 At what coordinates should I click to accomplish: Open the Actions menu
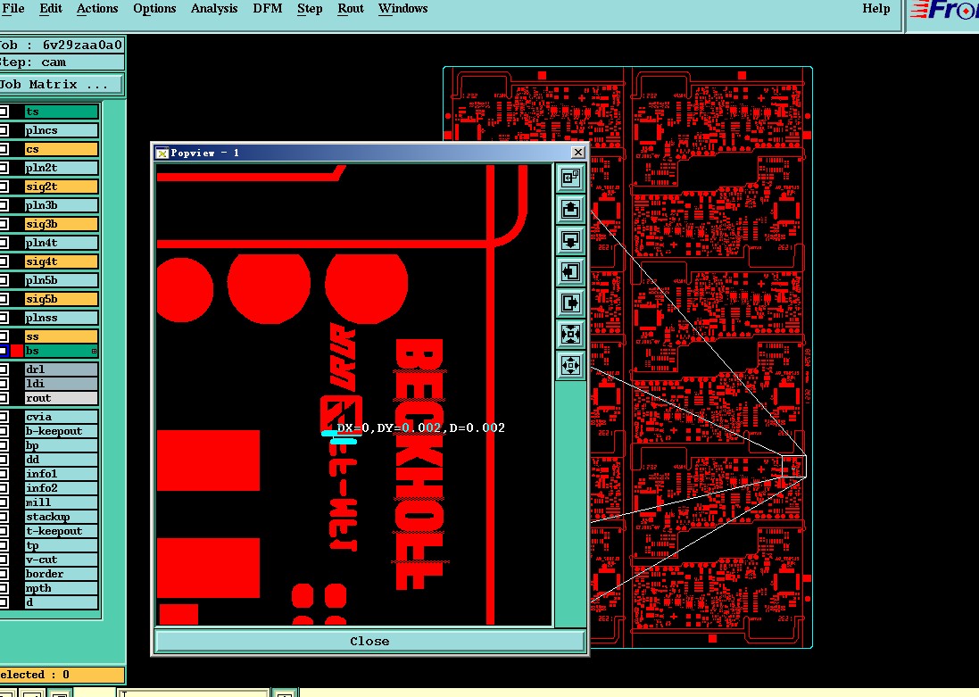click(96, 9)
